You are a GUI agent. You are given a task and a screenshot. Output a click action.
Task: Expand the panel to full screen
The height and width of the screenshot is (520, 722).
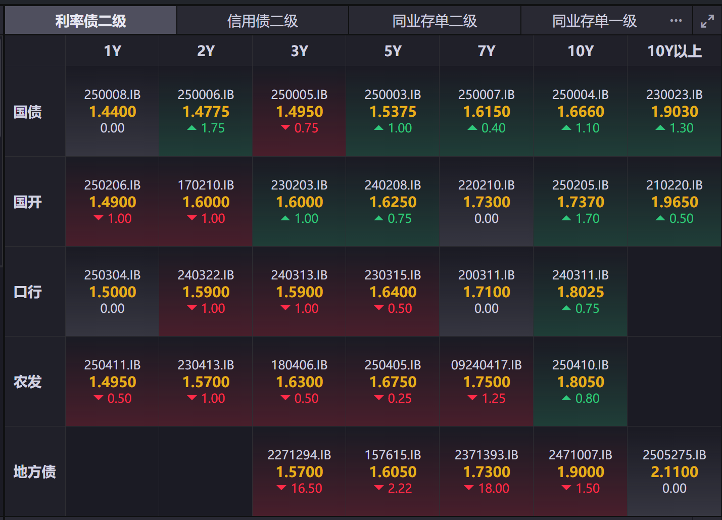pos(707,21)
